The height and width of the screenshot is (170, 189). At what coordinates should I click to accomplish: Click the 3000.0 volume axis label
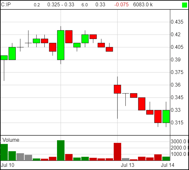(x=178, y=141)
